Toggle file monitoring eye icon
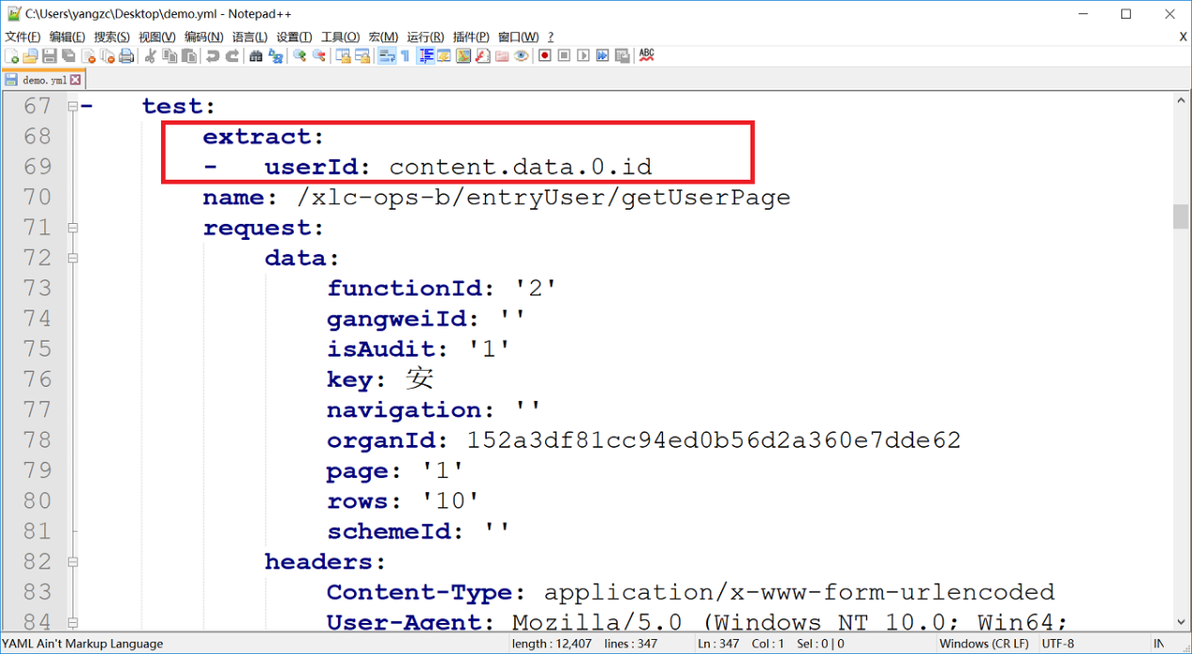 521,56
